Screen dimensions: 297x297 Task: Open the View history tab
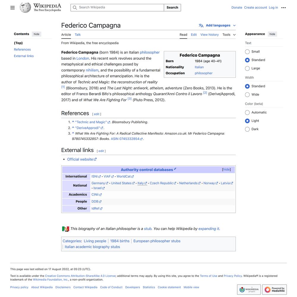(209, 35)
